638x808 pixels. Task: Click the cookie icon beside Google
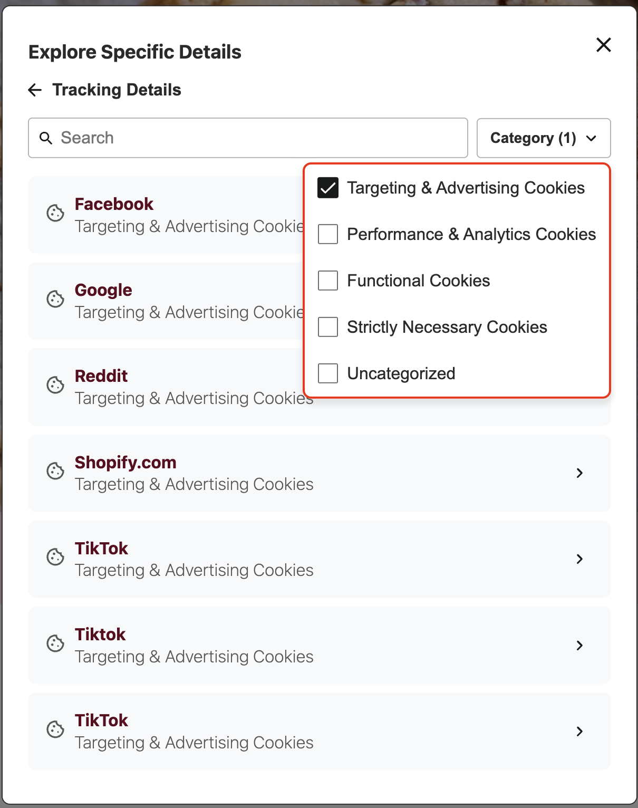[x=55, y=300]
